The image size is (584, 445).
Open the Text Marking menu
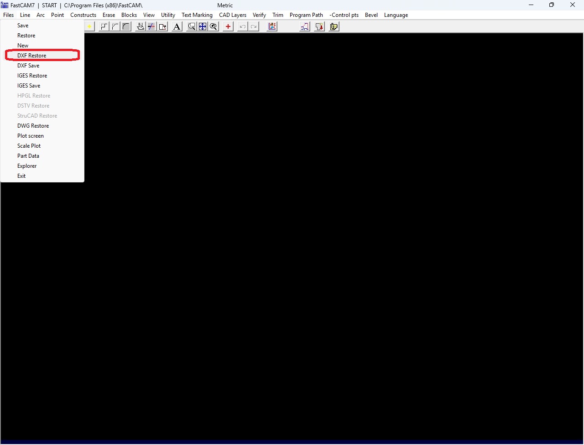(197, 15)
